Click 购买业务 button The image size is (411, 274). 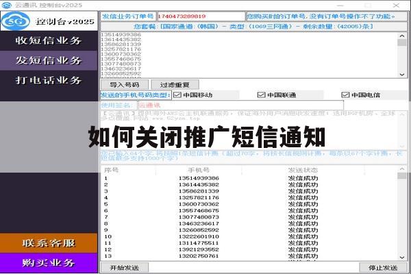(49, 263)
